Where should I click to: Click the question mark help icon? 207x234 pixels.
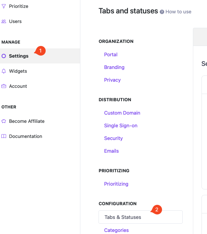pyautogui.click(x=162, y=12)
